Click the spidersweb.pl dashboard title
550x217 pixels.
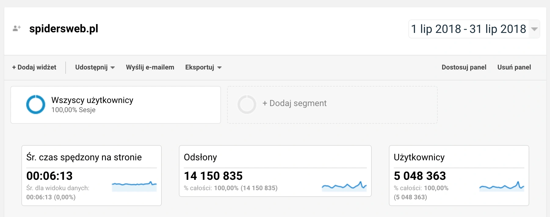[x=64, y=29]
